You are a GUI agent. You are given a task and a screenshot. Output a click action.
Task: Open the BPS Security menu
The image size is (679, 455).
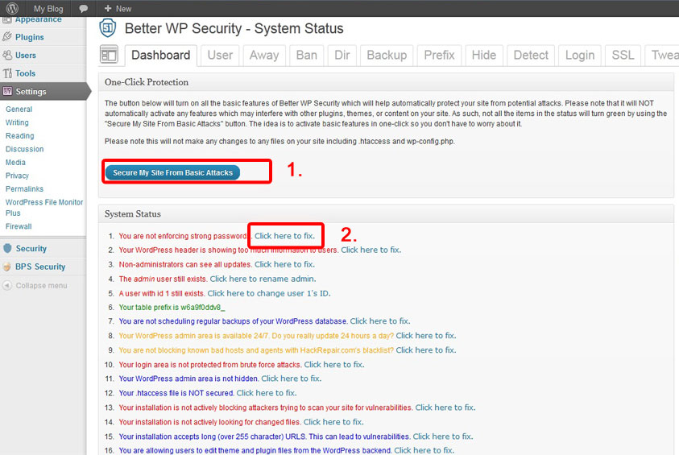tap(40, 267)
